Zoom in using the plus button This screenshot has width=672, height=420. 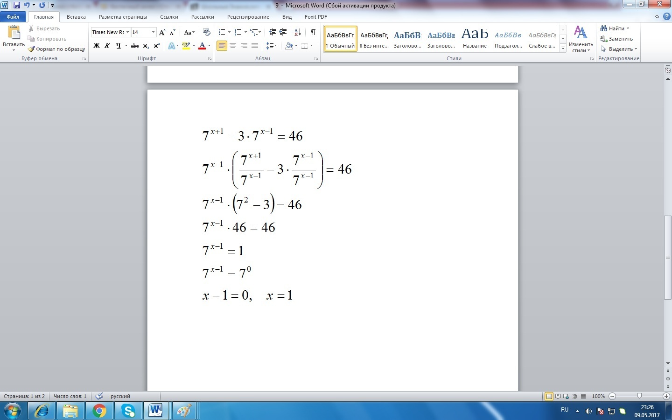(666, 396)
